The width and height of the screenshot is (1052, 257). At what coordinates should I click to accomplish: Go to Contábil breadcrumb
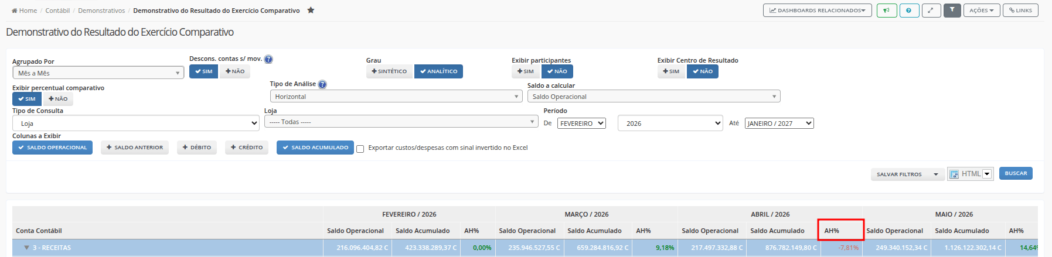coord(57,11)
